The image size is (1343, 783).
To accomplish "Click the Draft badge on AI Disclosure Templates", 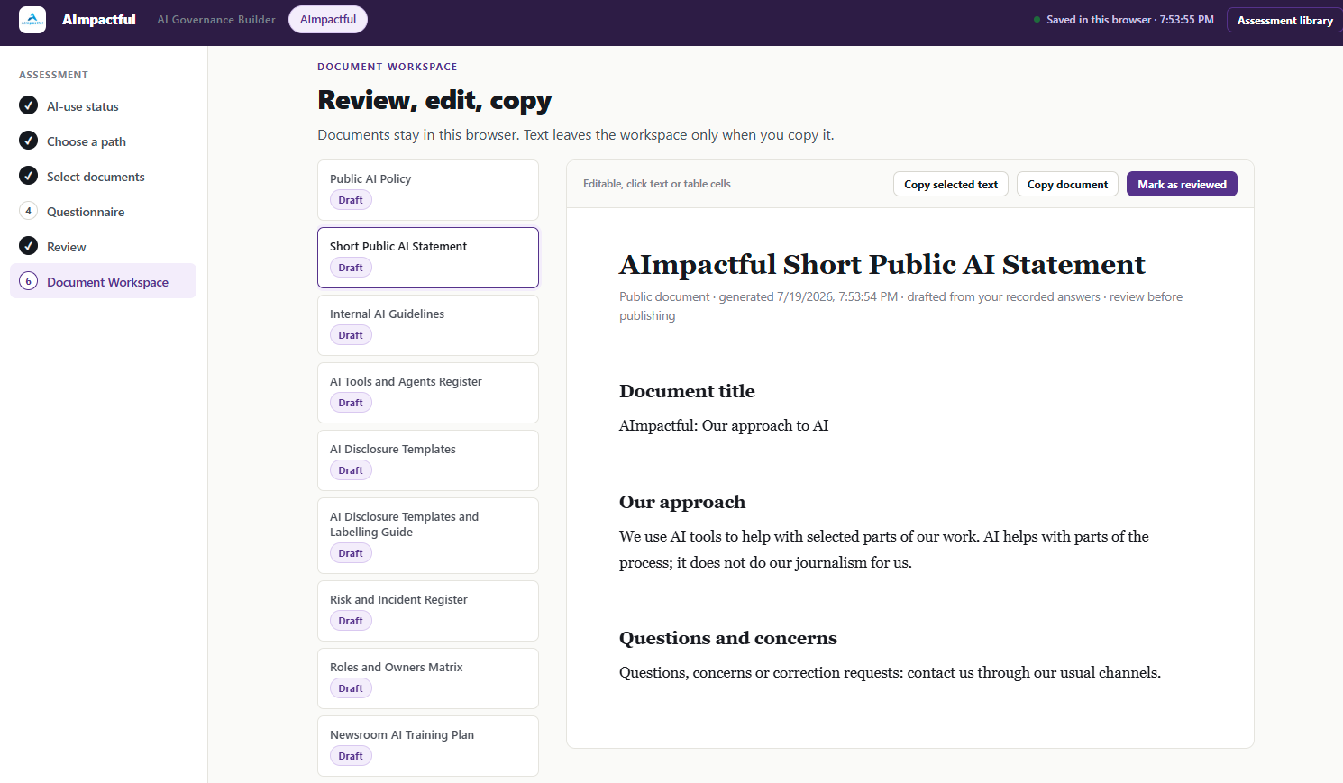I will [x=351, y=470].
